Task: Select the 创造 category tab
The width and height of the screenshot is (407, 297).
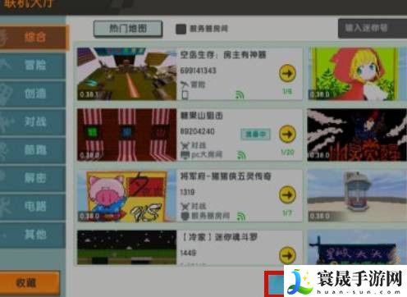Action: (33, 94)
